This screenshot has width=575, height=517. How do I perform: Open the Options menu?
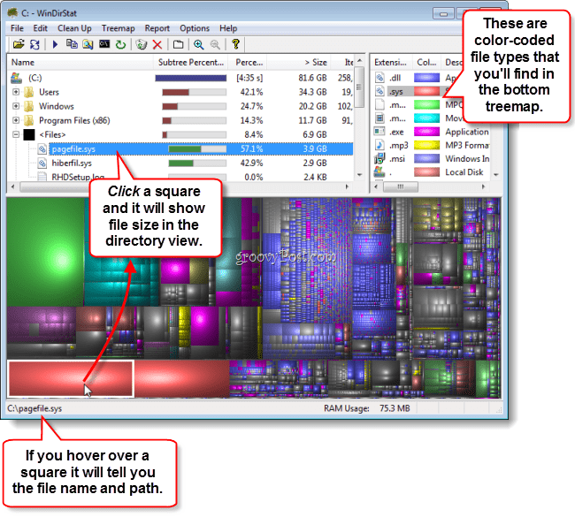coord(195,28)
